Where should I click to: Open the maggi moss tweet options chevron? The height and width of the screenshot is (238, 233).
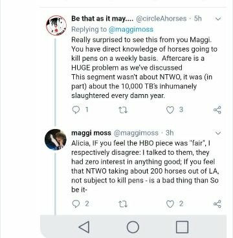[218, 134]
